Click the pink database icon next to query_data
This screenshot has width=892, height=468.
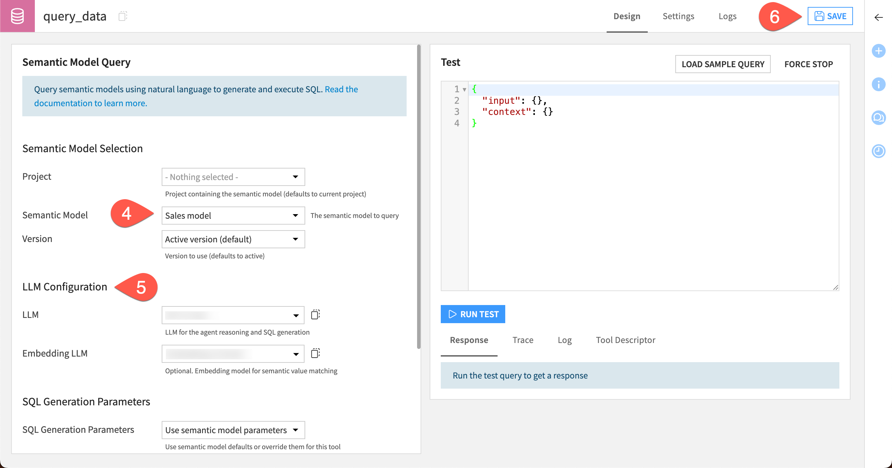17,16
